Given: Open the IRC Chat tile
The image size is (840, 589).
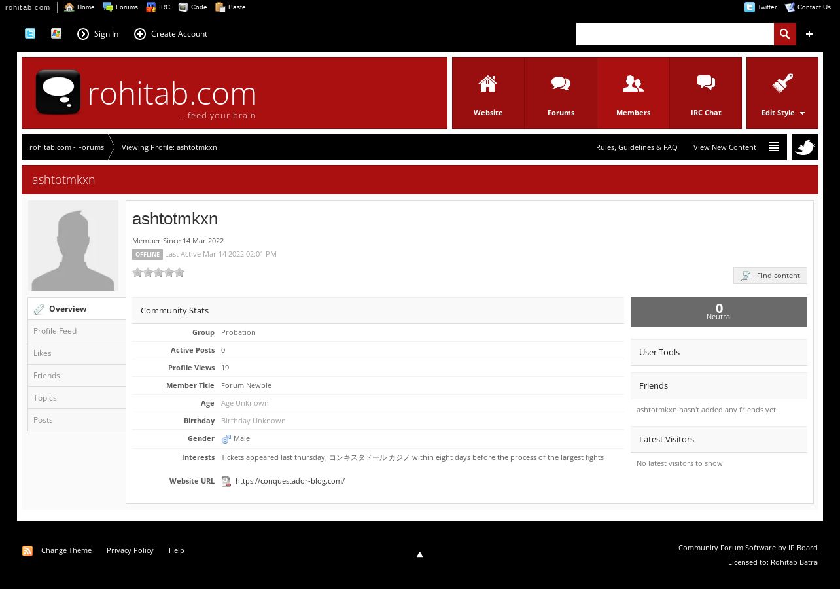Looking at the screenshot, I should tap(706, 93).
